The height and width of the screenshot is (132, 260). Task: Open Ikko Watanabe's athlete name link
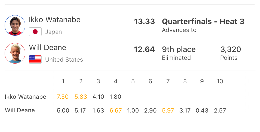(55, 20)
